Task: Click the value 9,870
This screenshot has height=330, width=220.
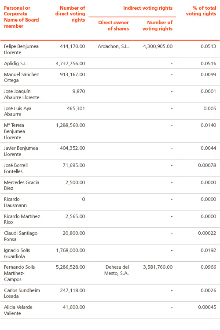Action: pos(79,91)
